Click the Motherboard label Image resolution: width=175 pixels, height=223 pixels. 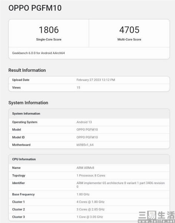point(21,145)
